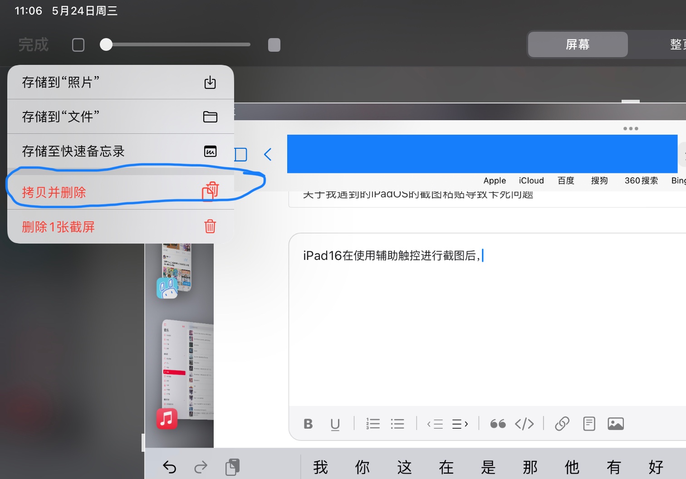The width and height of the screenshot is (686, 479).
Task: Tap the keyboard paste clipboard icon
Action: coord(232,467)
